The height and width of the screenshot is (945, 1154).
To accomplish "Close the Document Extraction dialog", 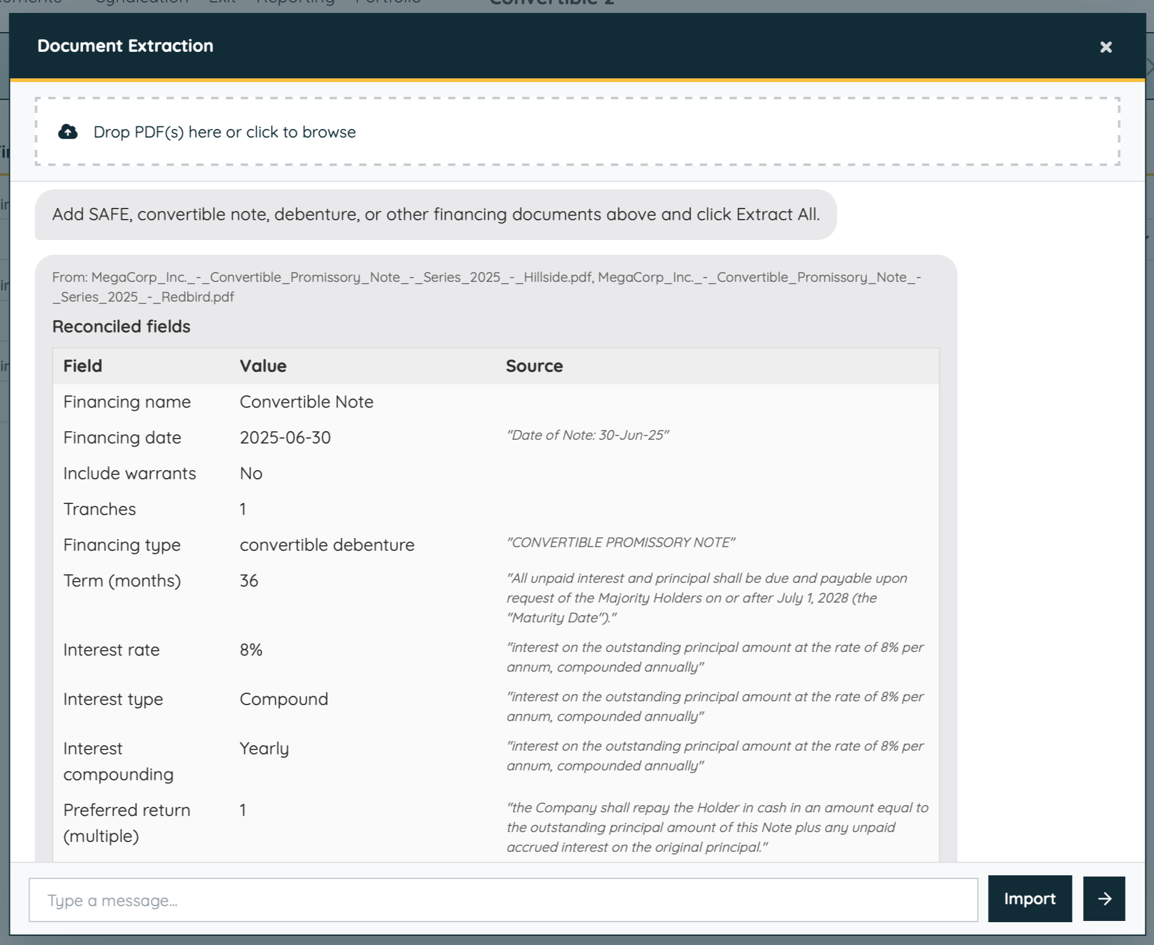I will coord(1105,47).
